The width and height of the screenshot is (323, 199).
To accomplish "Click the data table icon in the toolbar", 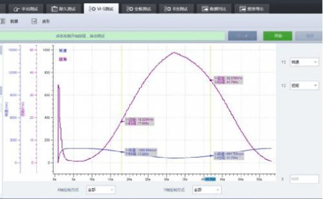I will point(3,21).
